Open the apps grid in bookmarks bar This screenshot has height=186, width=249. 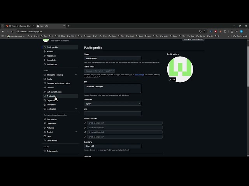click(2, 36)
